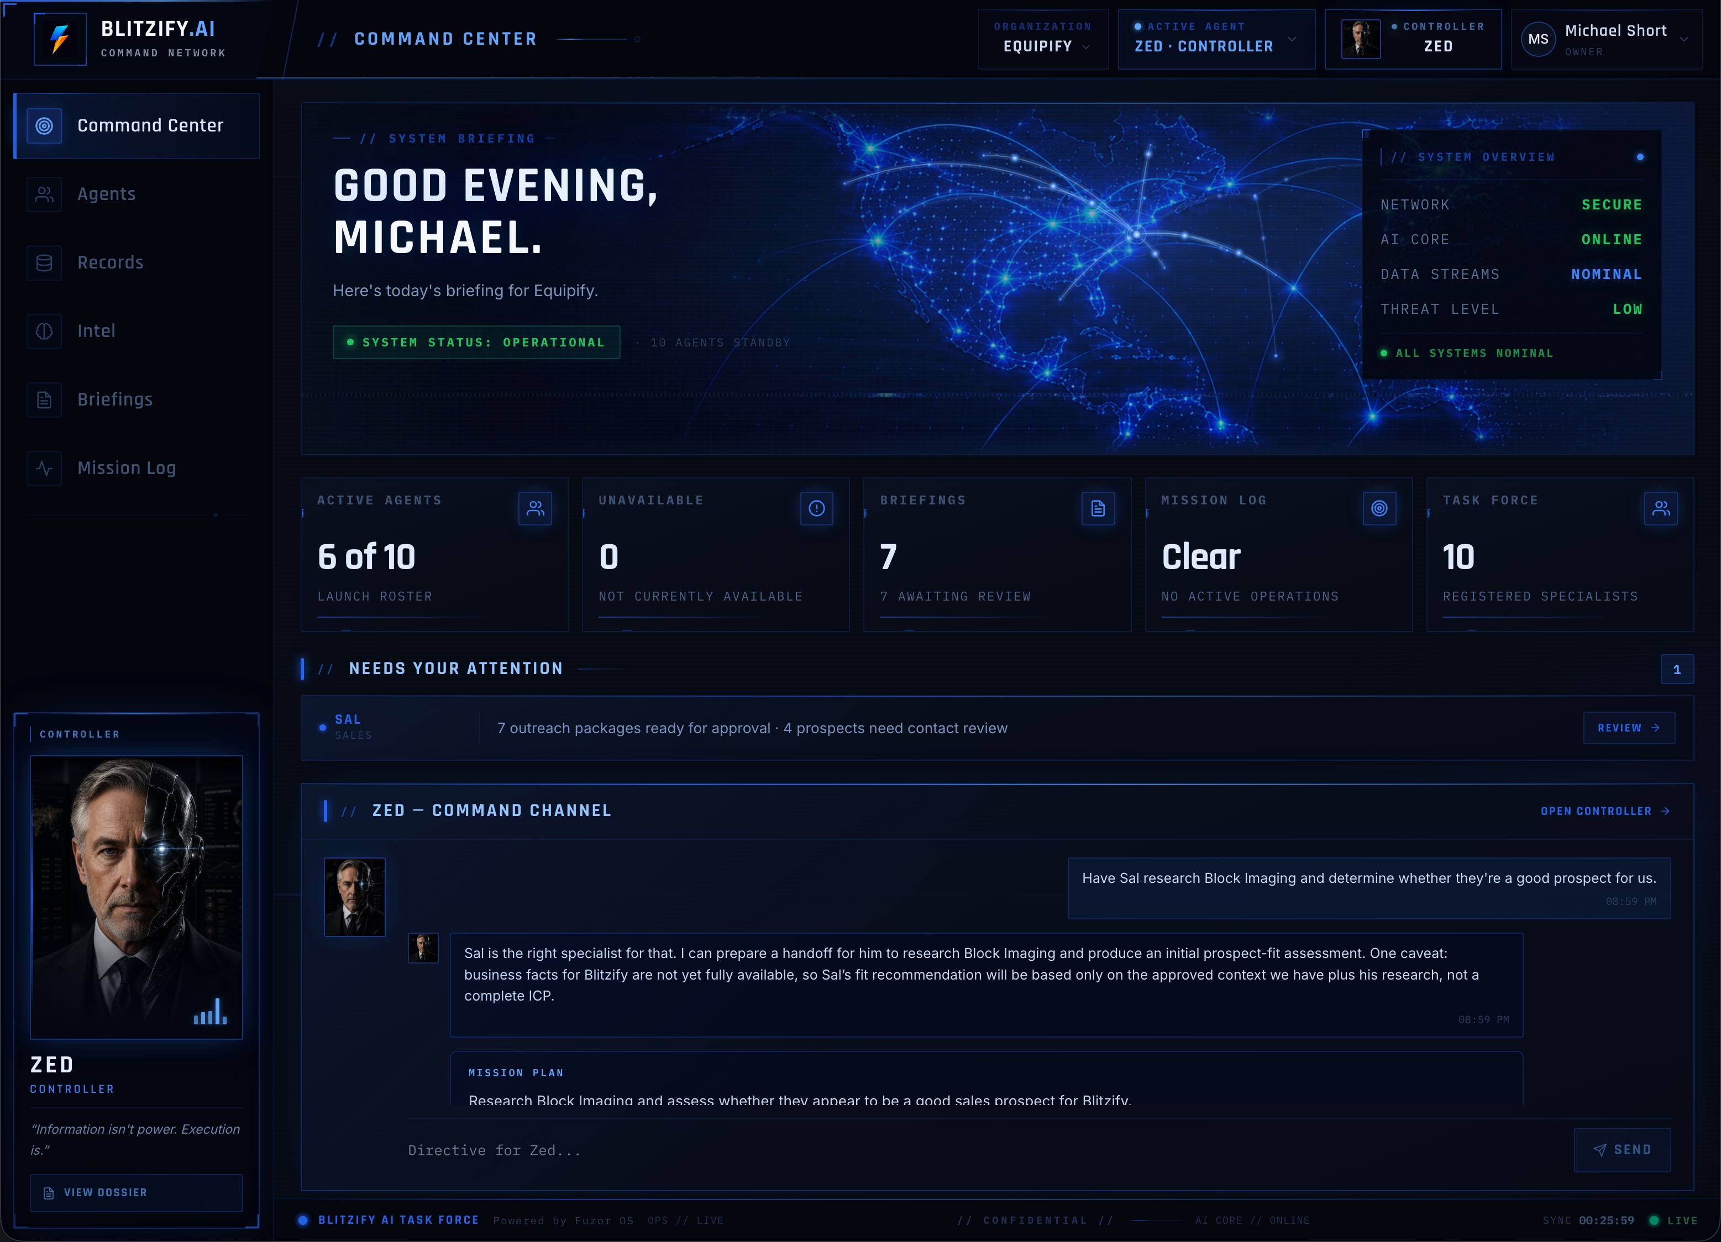This screenshot has height=1242, width=1721.
Task: Click the Mission Log 'Clear' value
Action: click(x=1200, y=557)
